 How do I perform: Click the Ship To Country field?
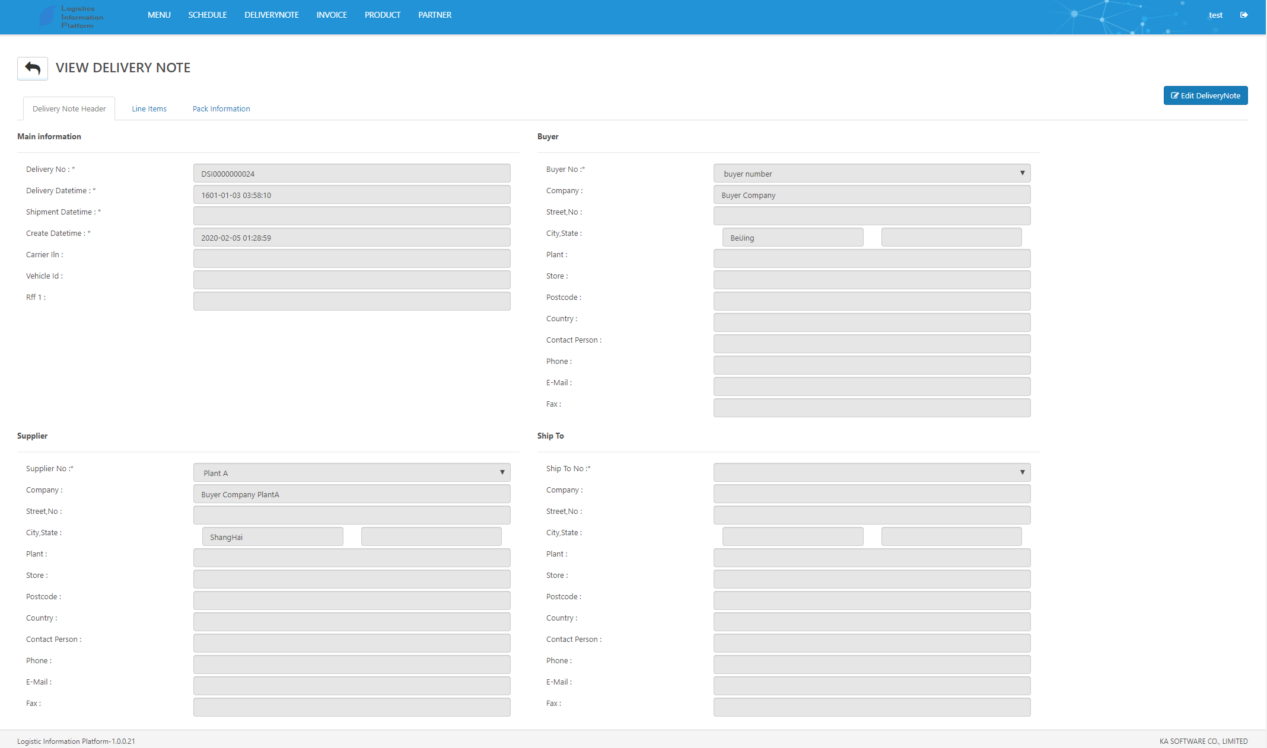click(x=872, y=622)
